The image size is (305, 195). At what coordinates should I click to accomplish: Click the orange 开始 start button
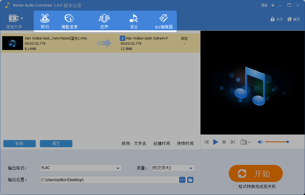pyautogui.click(x=256, y=173)
